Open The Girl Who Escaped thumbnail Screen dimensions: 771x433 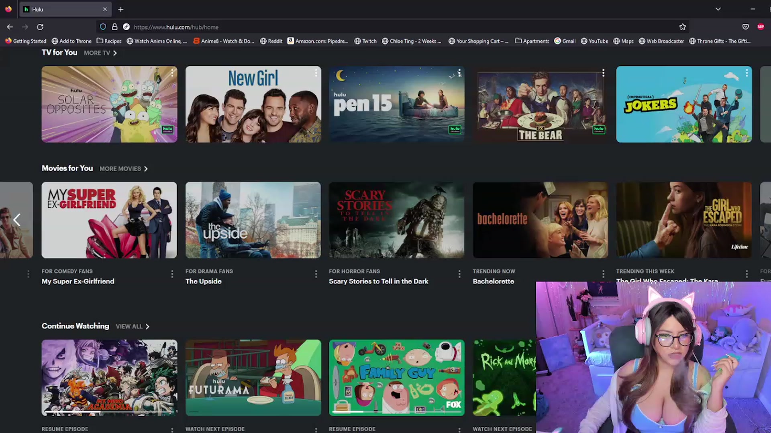684,220
